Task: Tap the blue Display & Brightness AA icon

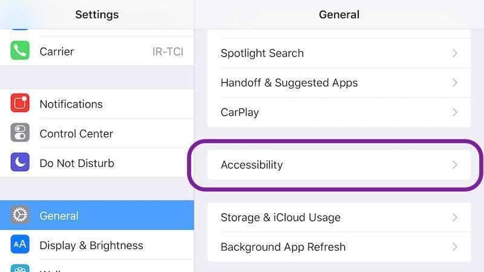Action: point(20,245)
